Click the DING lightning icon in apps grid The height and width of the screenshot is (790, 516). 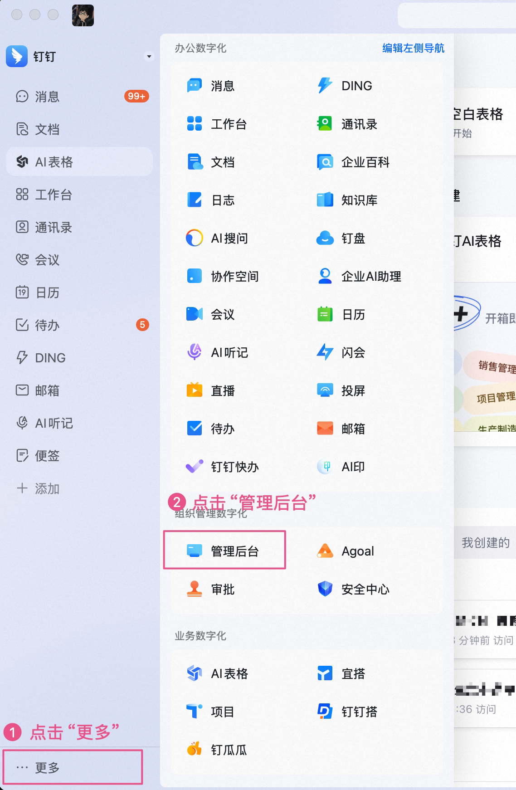click(325, 86)
